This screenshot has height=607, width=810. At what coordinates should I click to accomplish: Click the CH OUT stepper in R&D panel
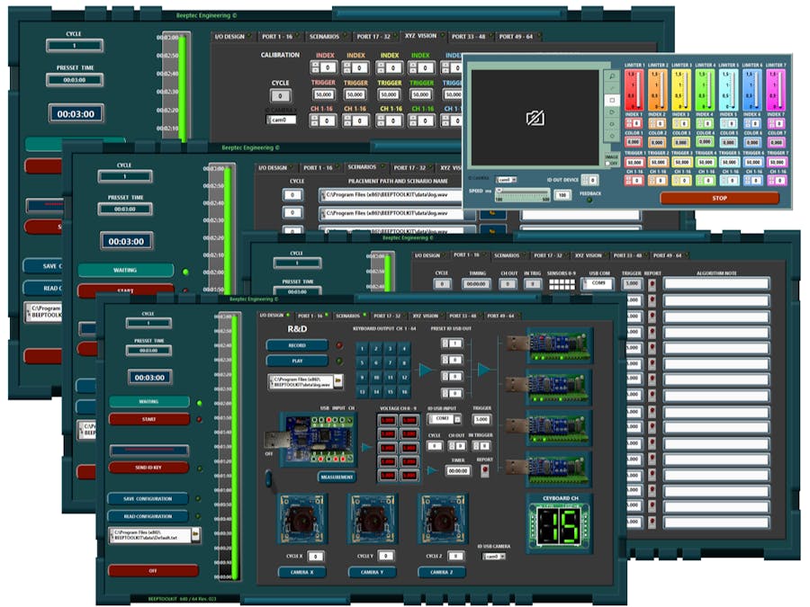456,445
